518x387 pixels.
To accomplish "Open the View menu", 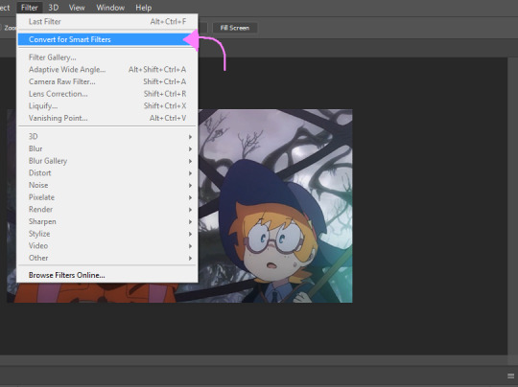I will point(77,8).
